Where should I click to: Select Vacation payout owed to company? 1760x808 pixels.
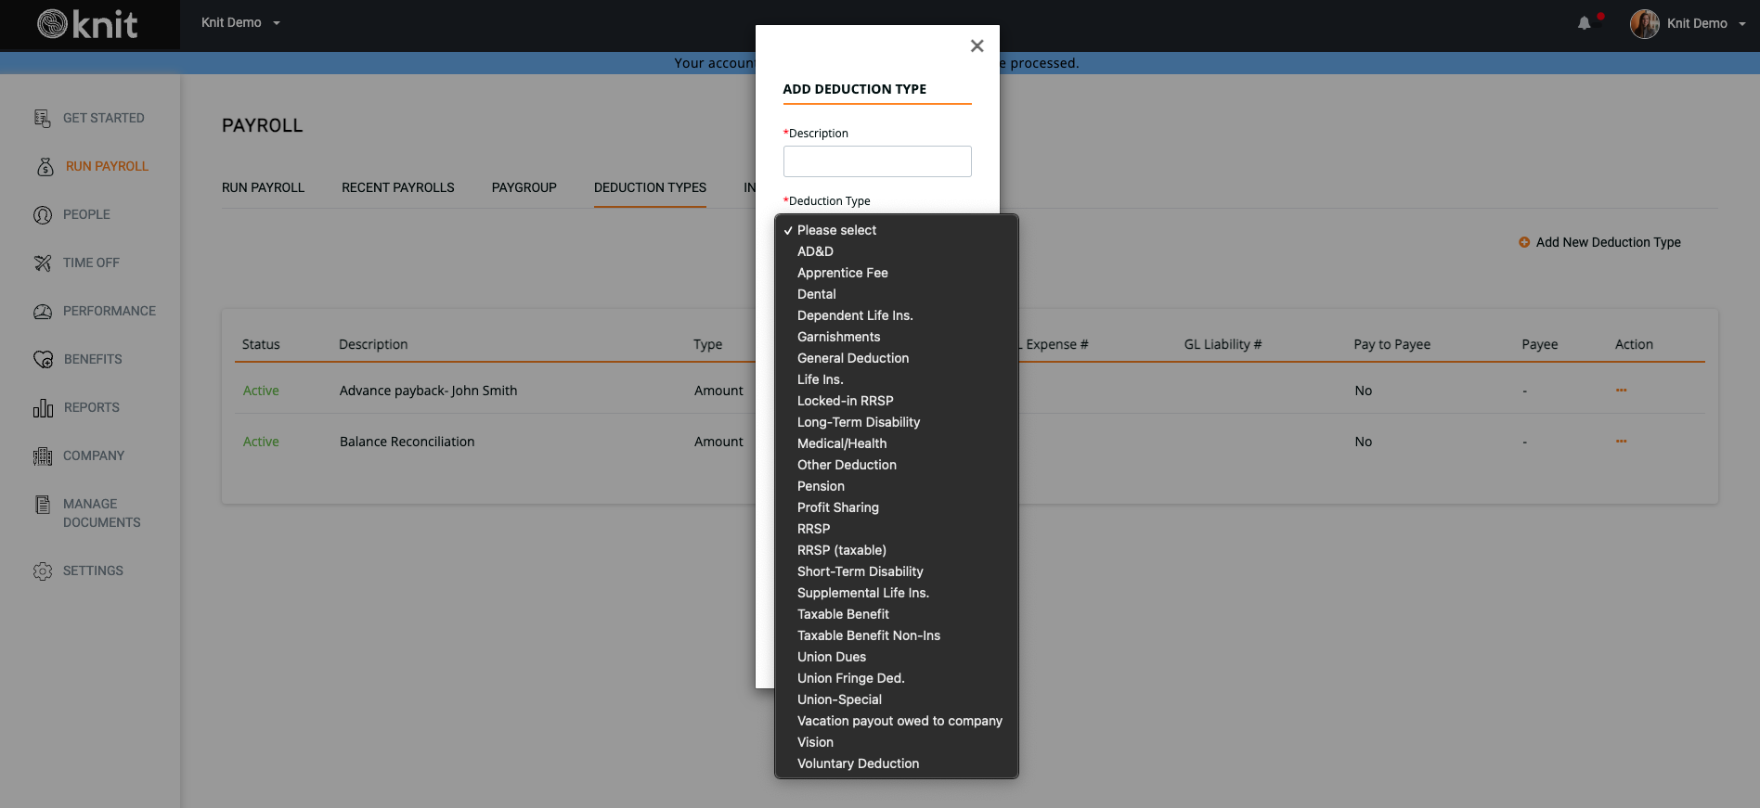pos(897,721)
